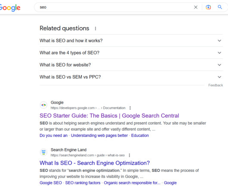228x190 pixels.
Task: Expand "What is SEO vs SEM vs PPC?"
Action: click(131, 77)
